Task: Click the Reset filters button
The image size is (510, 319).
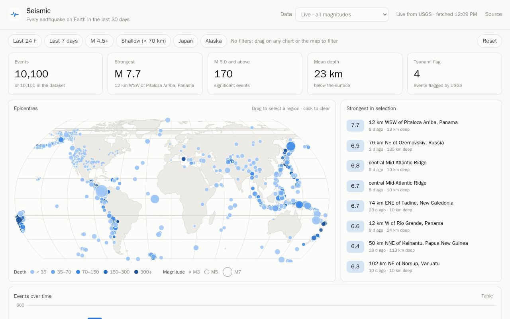Action: click(x=490, y=41)
